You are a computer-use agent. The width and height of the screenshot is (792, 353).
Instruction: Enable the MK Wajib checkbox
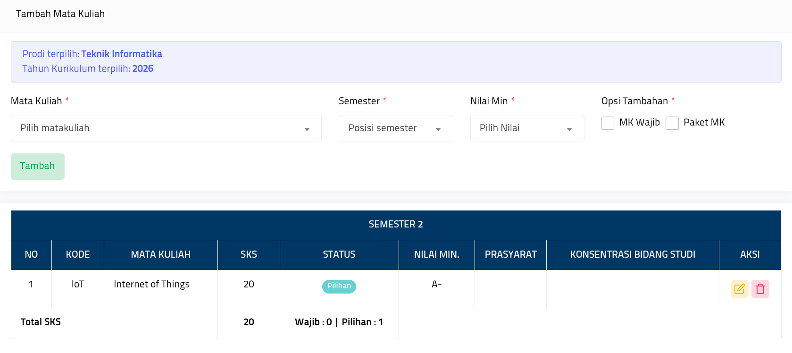pos(608,123)
